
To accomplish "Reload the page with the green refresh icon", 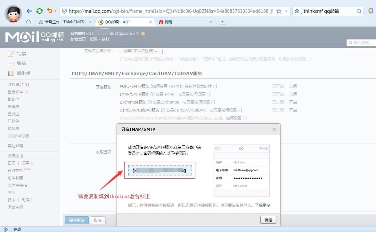I will pyautogui.click(x=39, y=11).
